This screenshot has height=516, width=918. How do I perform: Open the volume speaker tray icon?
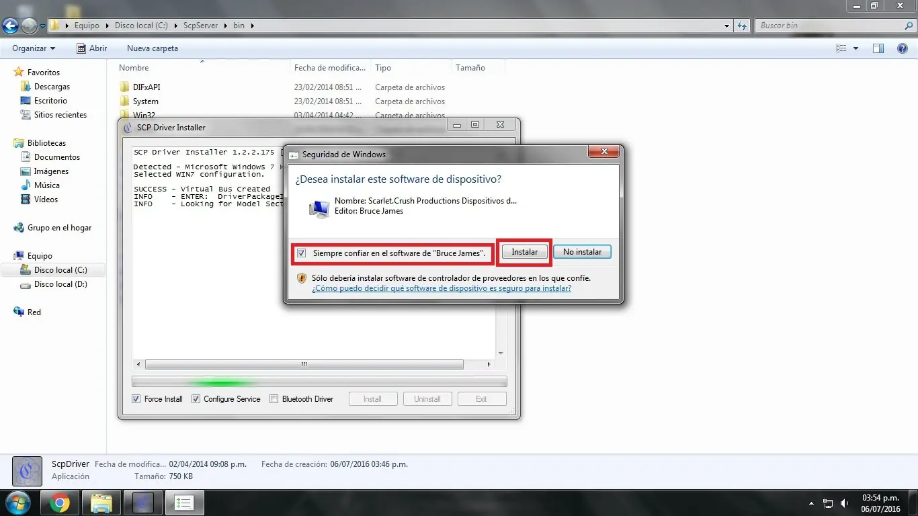click(x=845, y=503)
